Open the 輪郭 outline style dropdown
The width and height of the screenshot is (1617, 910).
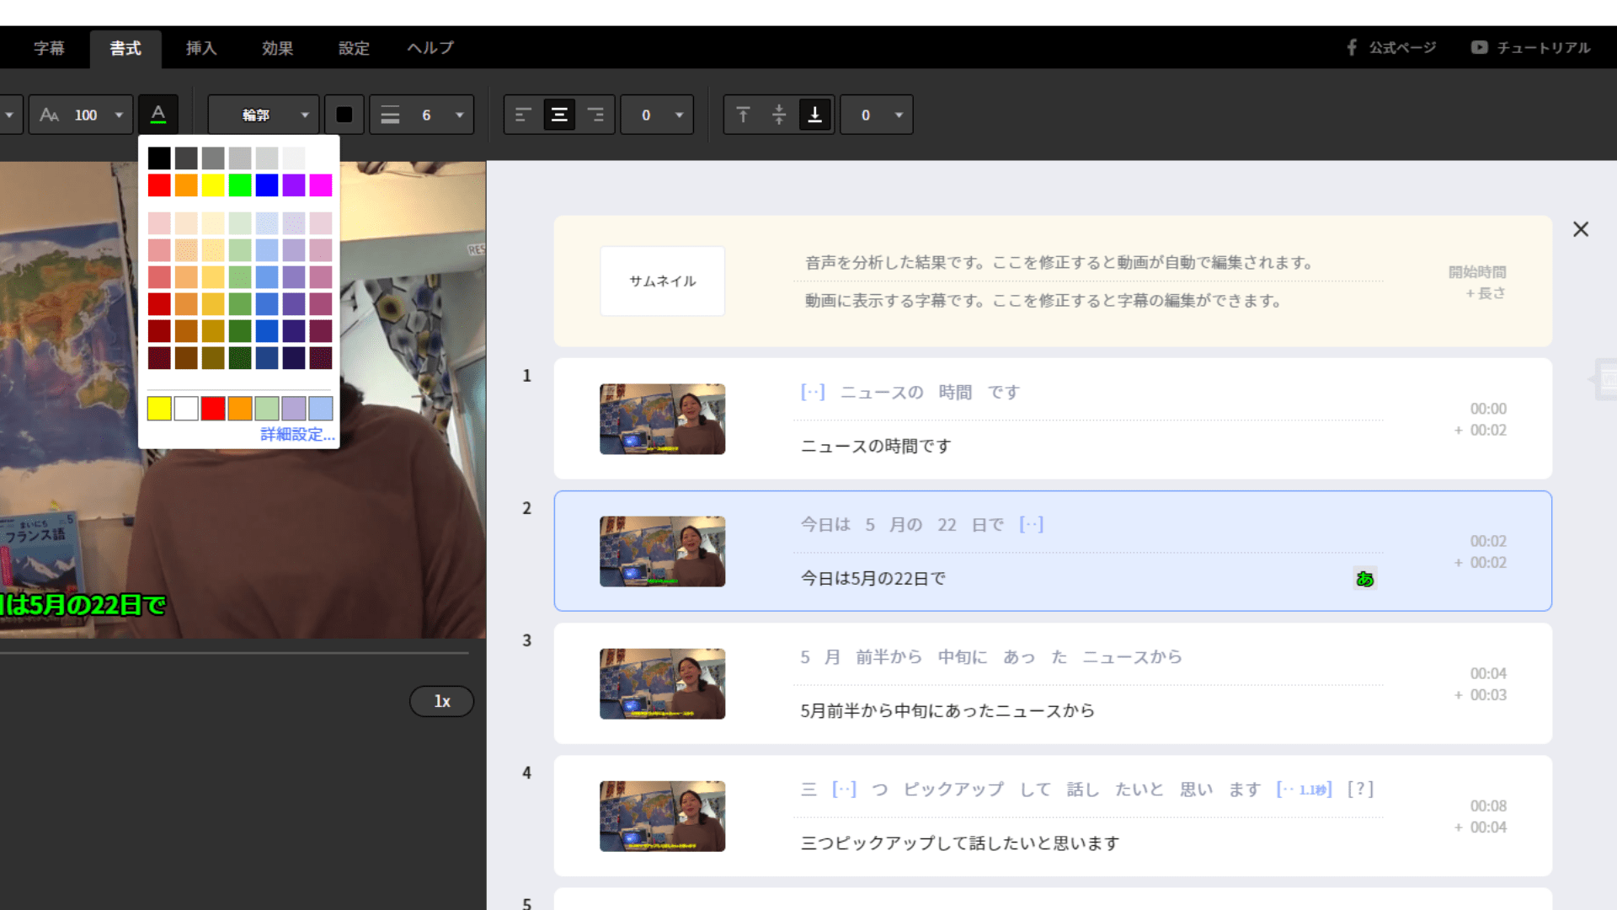(x=263, y=114)
